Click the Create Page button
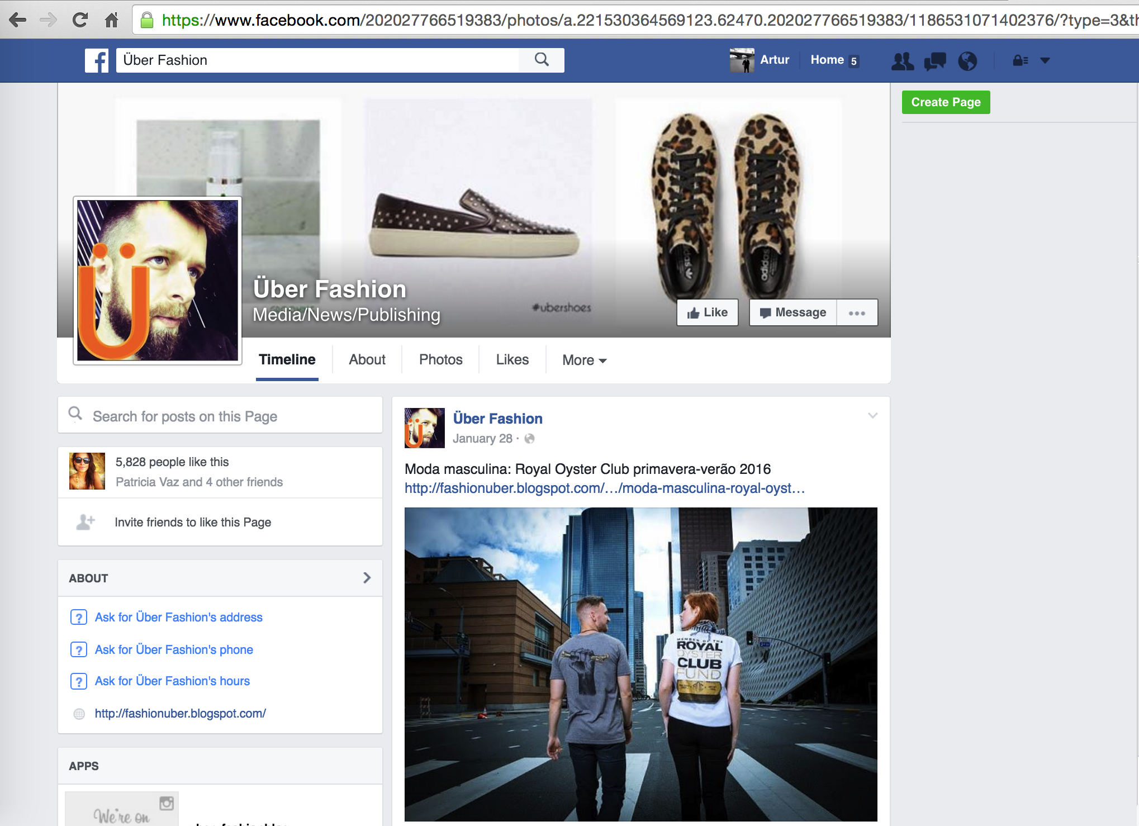The width and height of the screenshot is (1139, 826). point(946,102)
